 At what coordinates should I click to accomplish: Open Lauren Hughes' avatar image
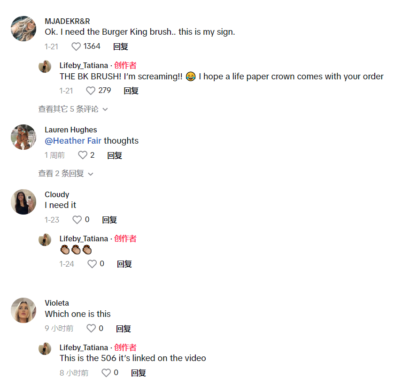(x=23, y=137)
